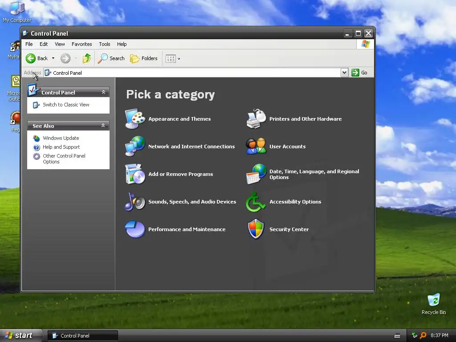Open the View menu
The width and height of the screenshot is (456, 342).
click(x=60, y=44)
